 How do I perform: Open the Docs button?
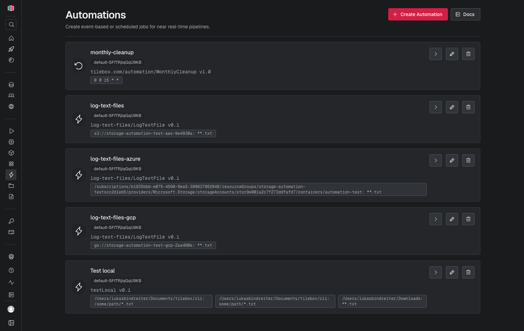tap(465, 14)
